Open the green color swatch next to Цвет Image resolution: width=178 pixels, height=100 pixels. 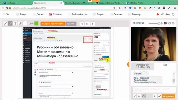pyautogui.click(x=36, y=24)
